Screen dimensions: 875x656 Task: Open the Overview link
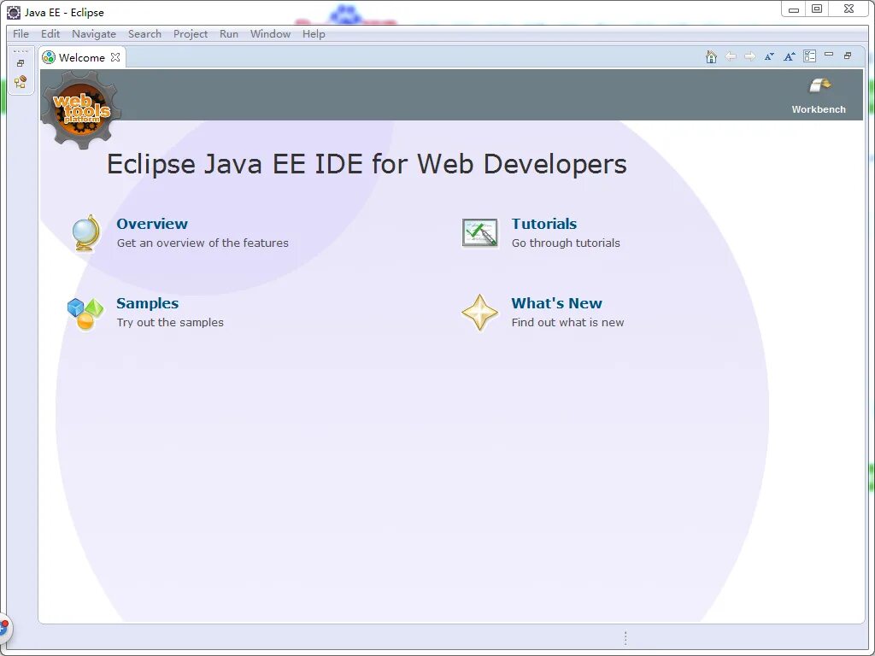(152, 224)
